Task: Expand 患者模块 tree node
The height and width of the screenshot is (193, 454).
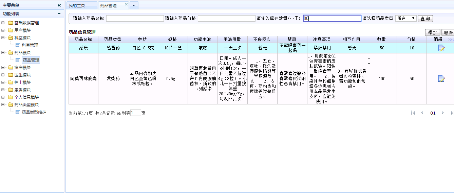Action: coord(3,90)
